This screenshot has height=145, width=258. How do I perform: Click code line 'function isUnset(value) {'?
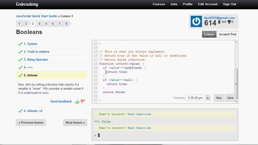point(122,64)
